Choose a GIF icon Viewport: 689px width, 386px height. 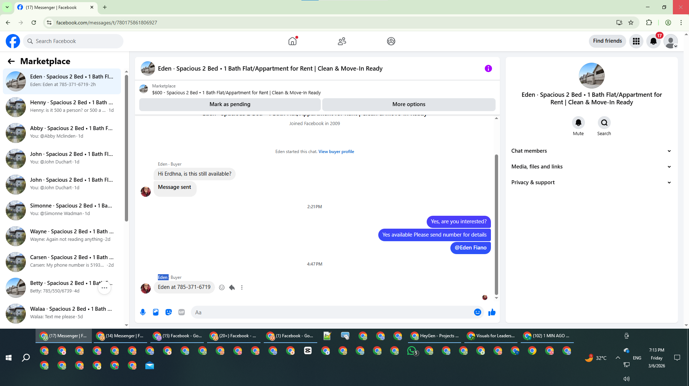click(x=182, y=312)
